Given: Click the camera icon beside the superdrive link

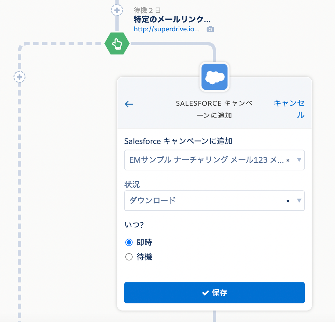Looking at the screenshot, I should click(x=210, y=29).
